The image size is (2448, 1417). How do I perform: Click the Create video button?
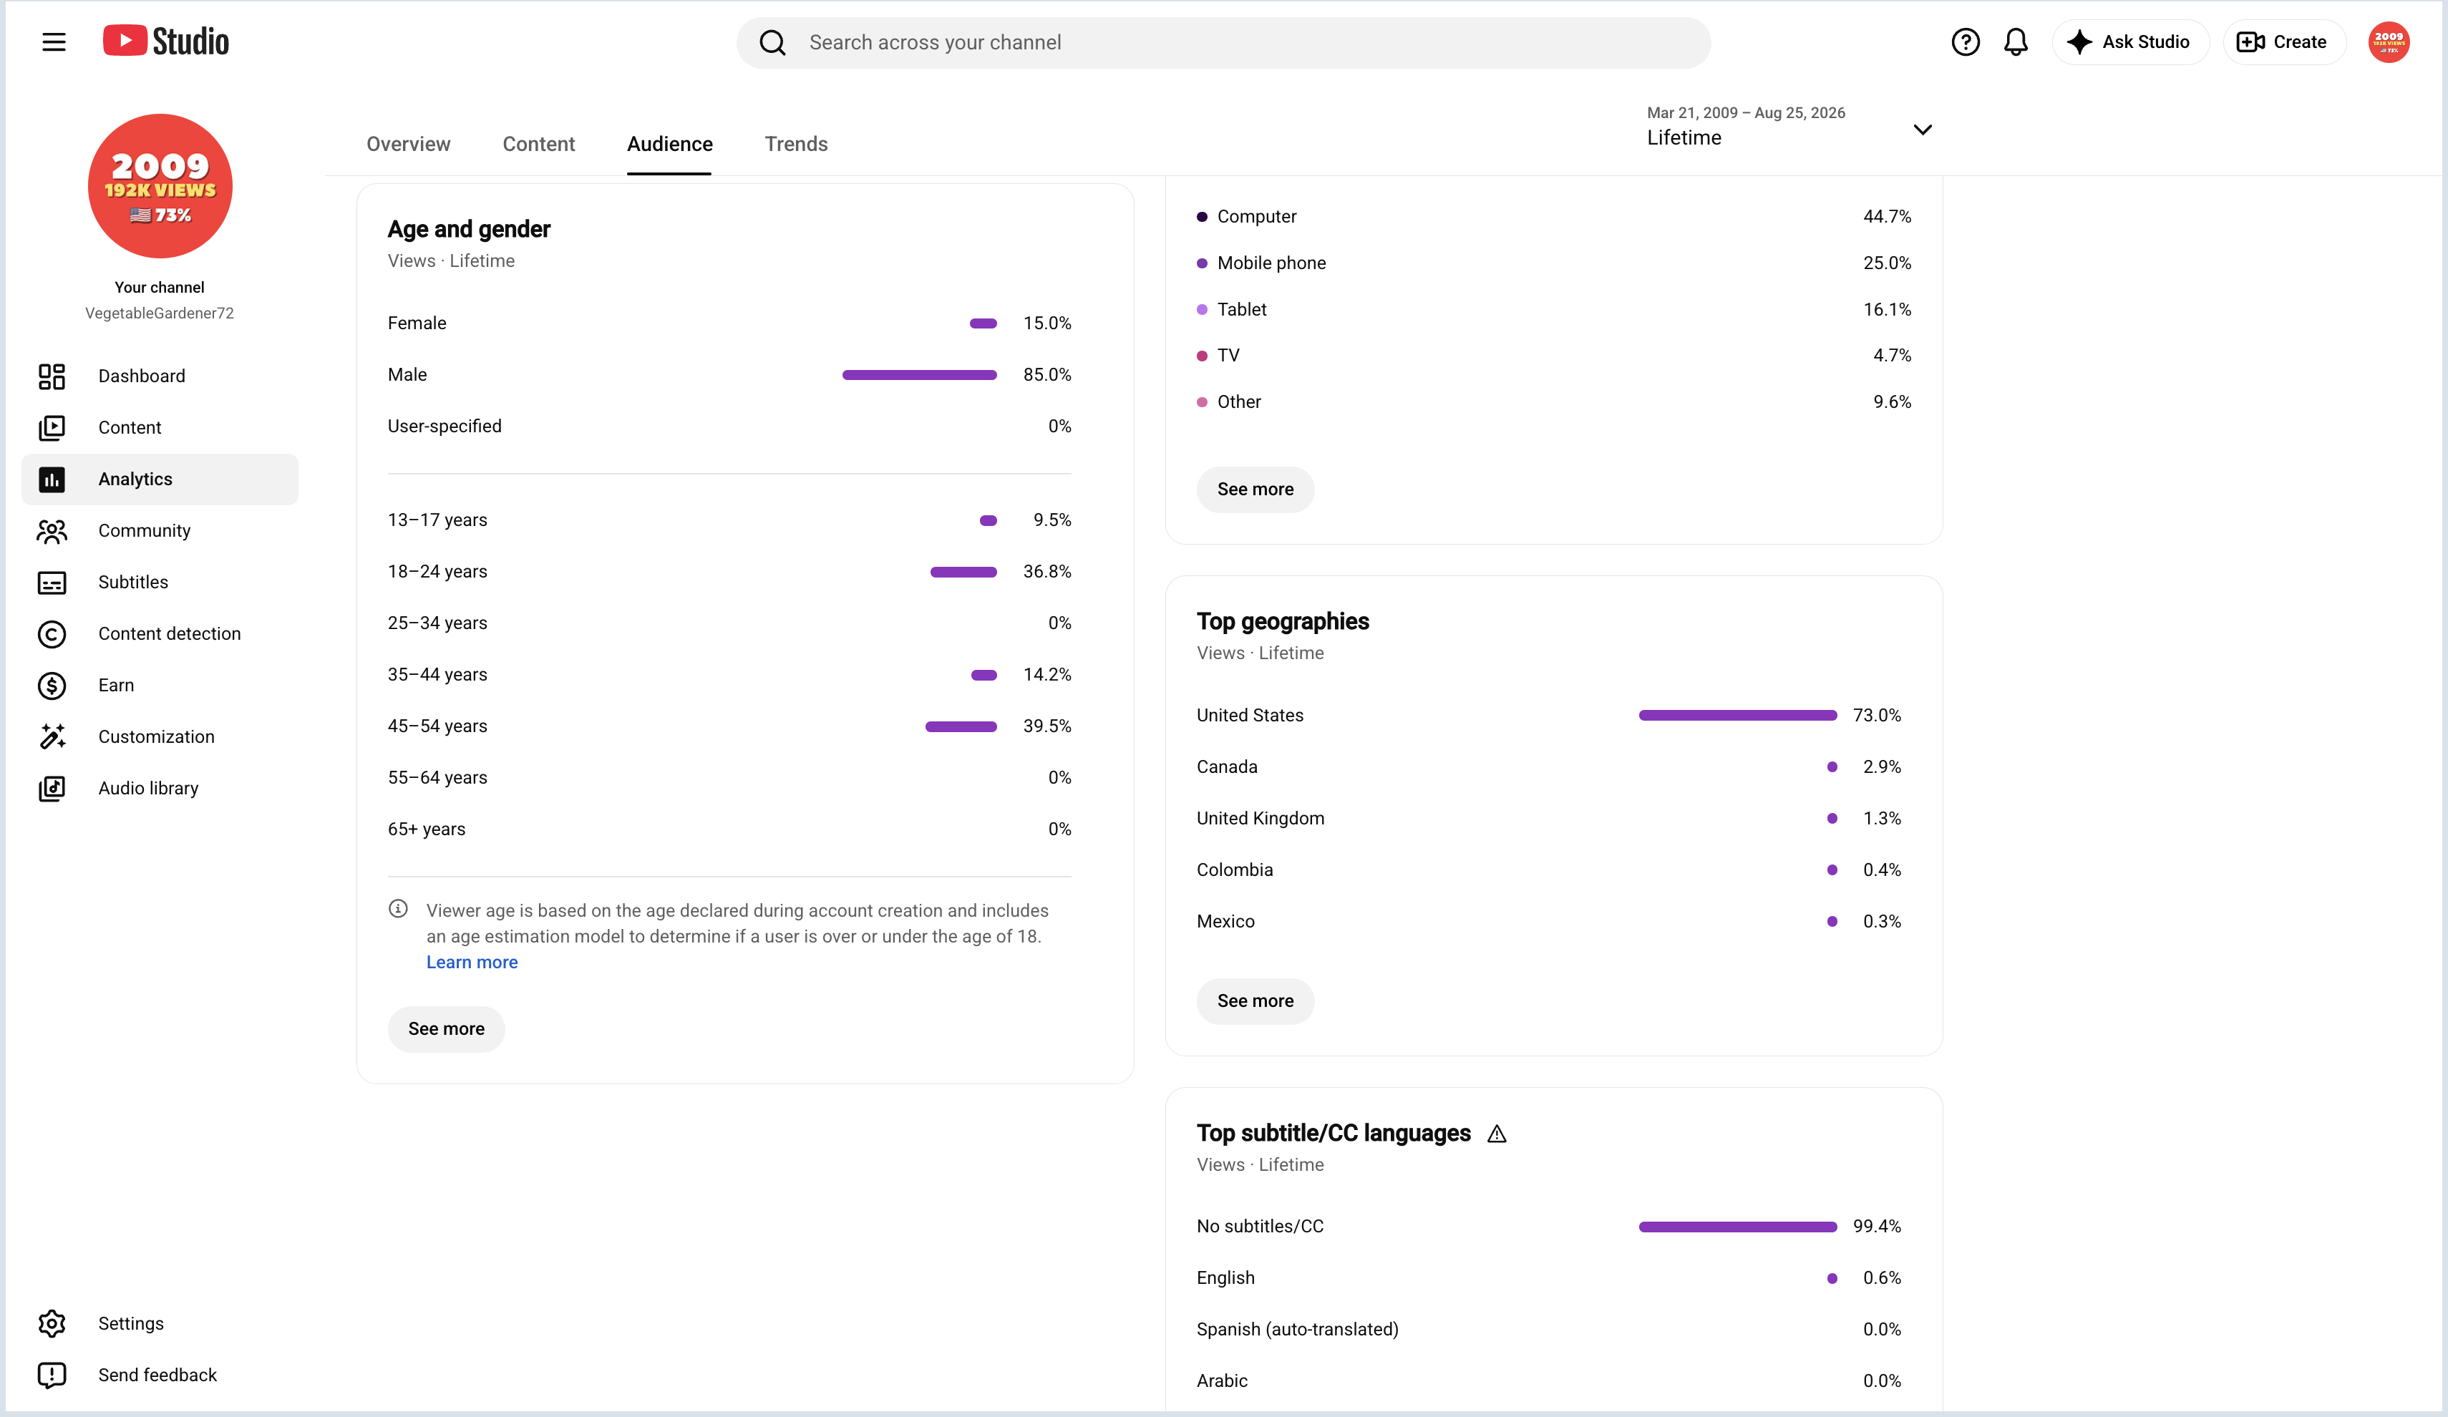[2284, 42]
